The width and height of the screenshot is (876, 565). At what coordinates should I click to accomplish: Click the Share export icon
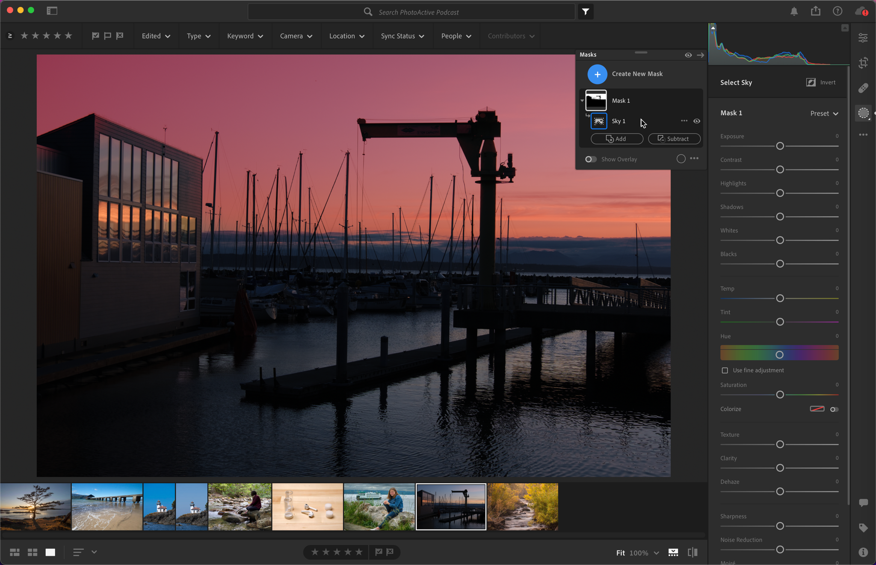coord(816,11)
